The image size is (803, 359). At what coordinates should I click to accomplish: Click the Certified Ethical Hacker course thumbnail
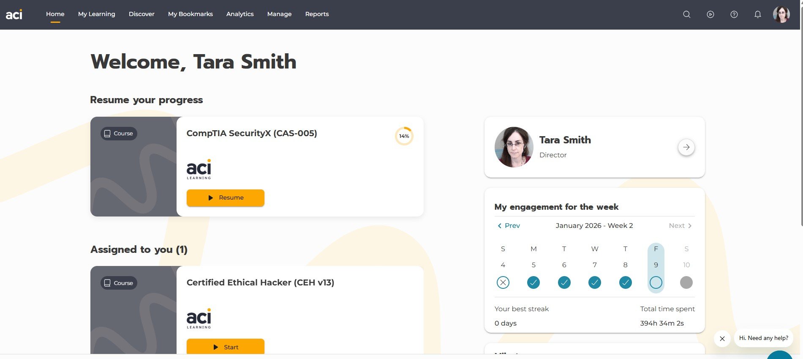coord(133,310)
